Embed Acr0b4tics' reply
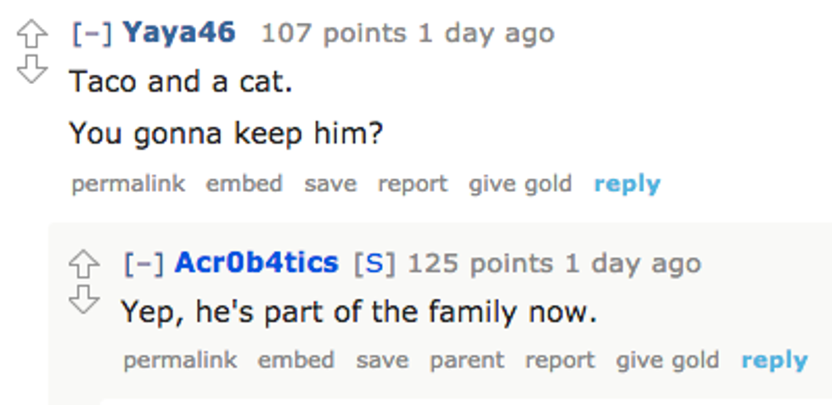 point(295,360)
